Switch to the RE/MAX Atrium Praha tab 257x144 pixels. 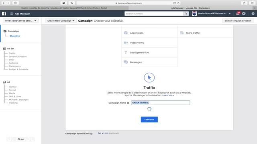[64, 8]
